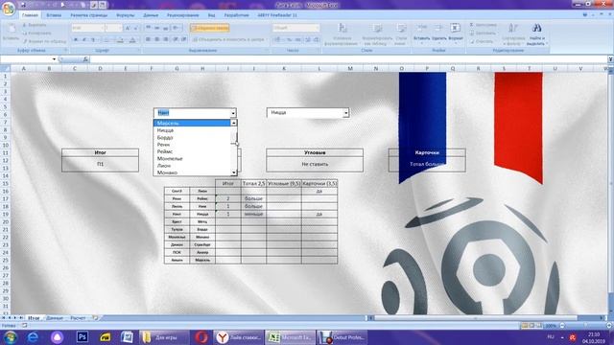Pick Бордо in the team list
The image size is (614, 345).
tap(192, 137)
